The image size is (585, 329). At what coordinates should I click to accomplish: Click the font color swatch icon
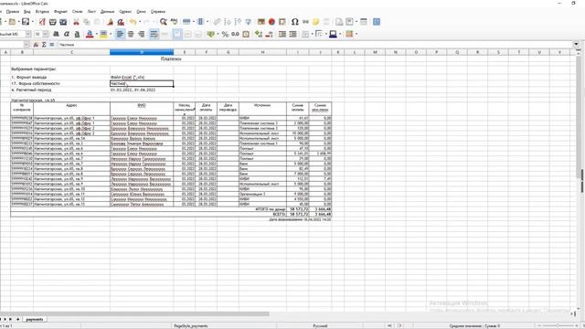[90, 34]
